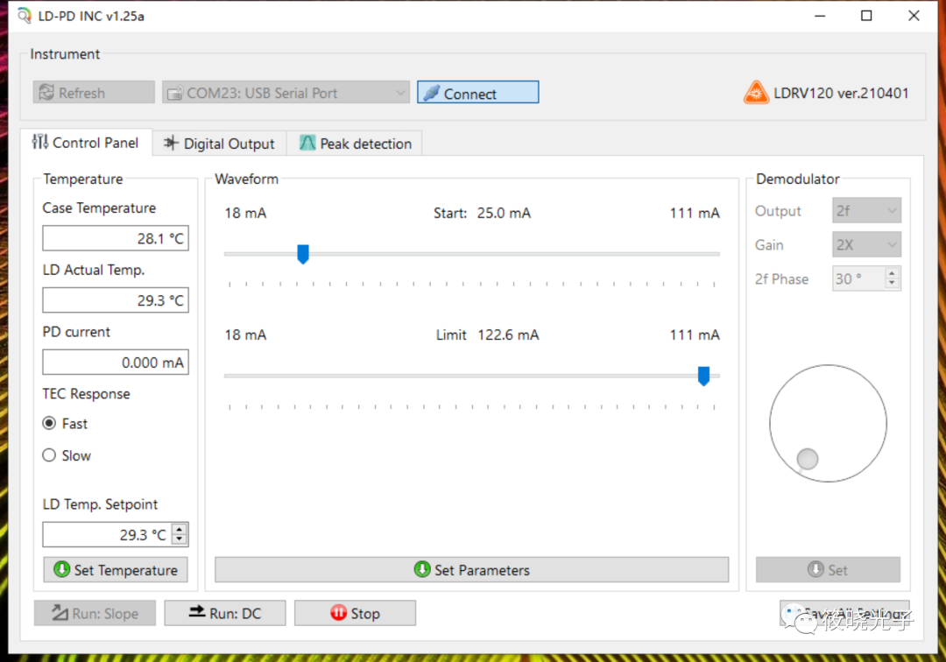
Task: Click the Limit current slider handle
Action: click(703, 376)
